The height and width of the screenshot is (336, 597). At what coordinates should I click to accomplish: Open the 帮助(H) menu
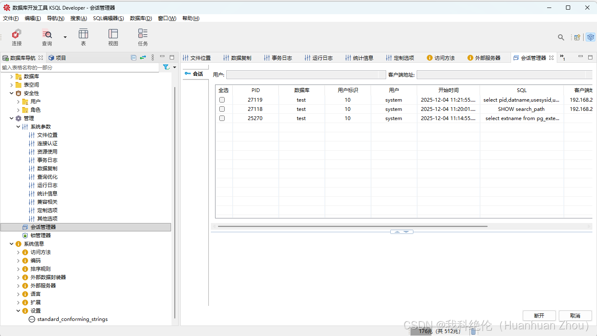pos(191,18)
